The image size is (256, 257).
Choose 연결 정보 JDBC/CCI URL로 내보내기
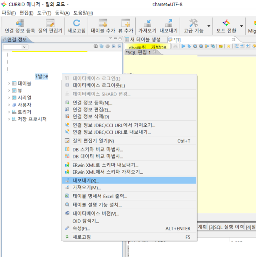[x=129, y=132]
